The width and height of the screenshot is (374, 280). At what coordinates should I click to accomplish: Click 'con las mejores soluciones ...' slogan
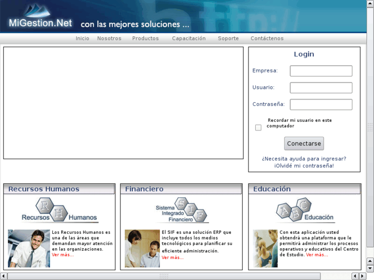pyautogui.click(x=135, y=24)
